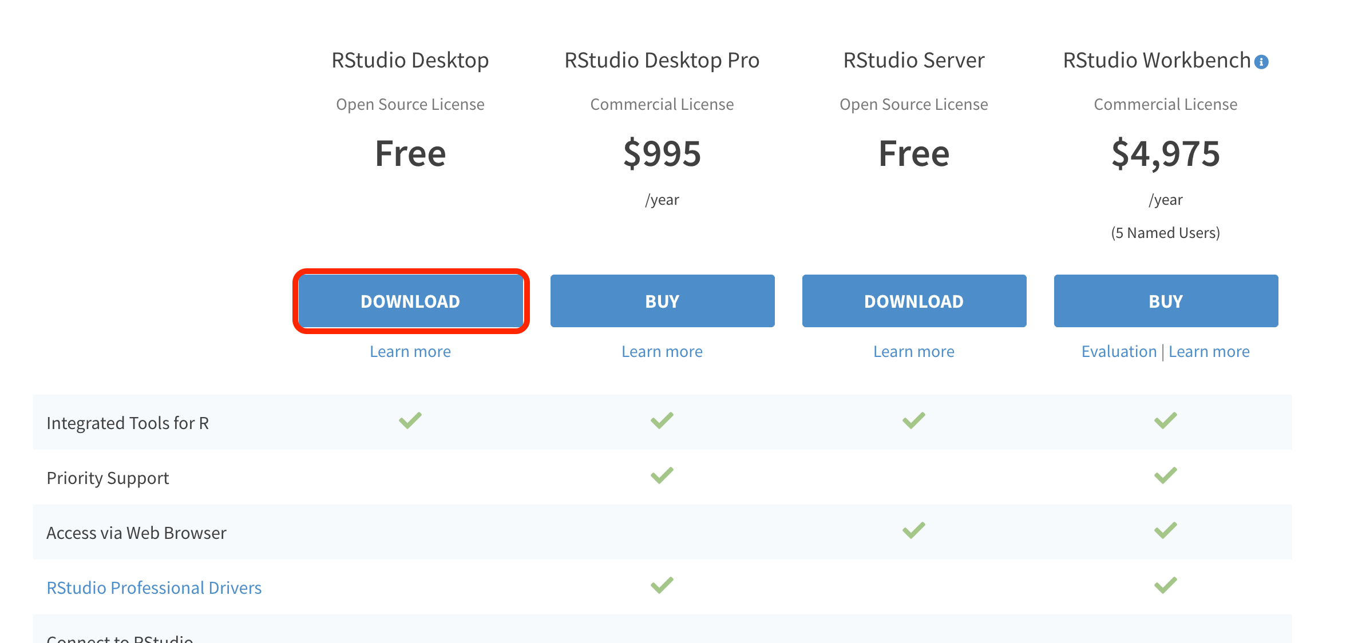Click the RStudio Desktop DOWNLOAD button
Viewport: 1354px width, 643px height.
[410, 301]
